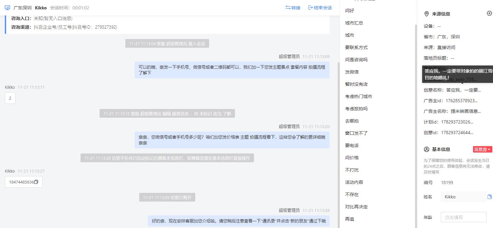
Task: Select the 暂时没有店 quick reply
Action: click(x=356, y=84)
